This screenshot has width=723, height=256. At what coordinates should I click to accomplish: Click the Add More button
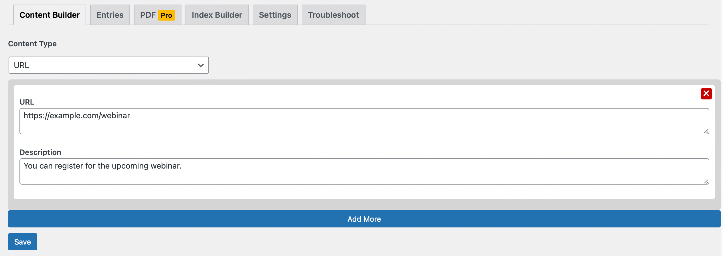364,219
